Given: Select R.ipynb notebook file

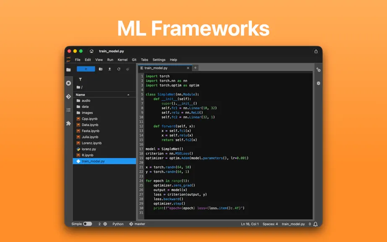Looking at the screenshot, I should 104,155.
